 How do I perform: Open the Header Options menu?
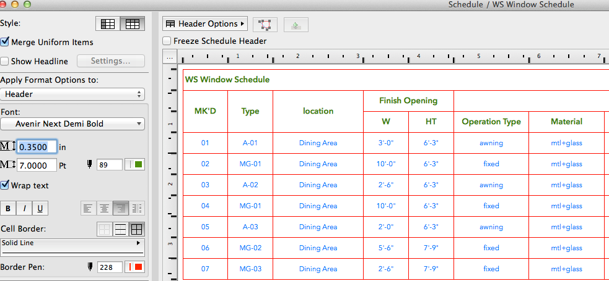point(206,24)
